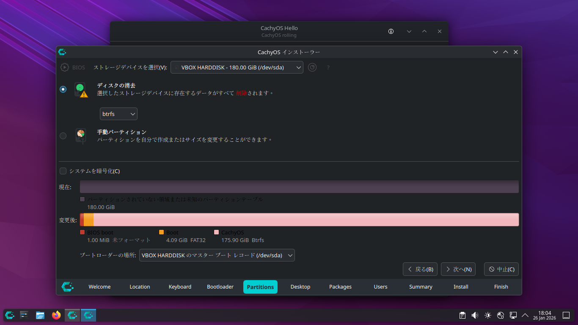Image resolution: width=578 pixels, height=325 pixels.
Task: Click the 戻る(B) back button
Action: tap(420, 269)
